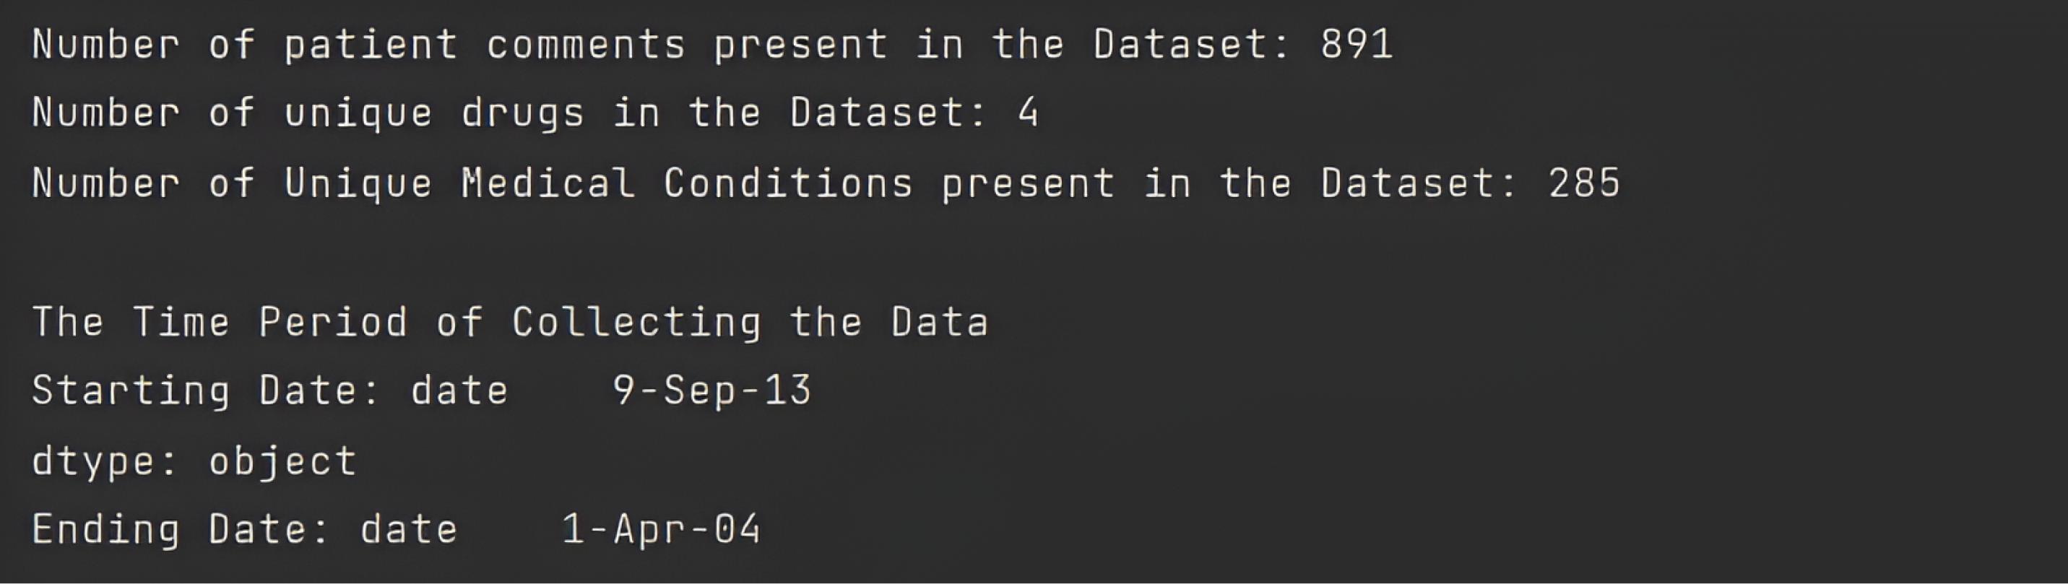The width and height of the screenshot is (2068, 584).
Task: Click "Dataset:" in the unique drugs line
Action: click(888, 113)
